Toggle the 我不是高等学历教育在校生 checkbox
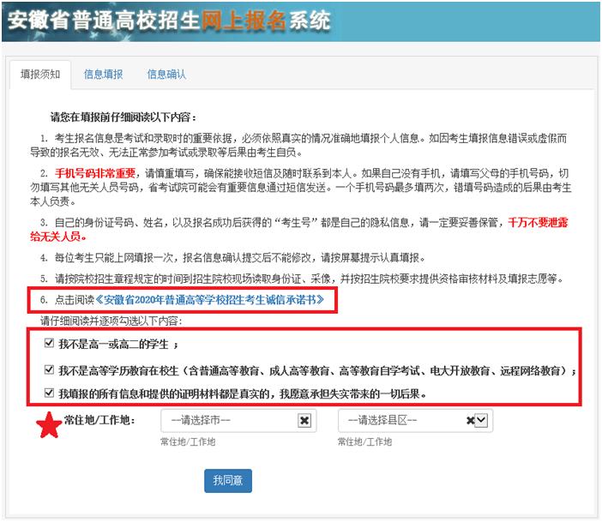Image resolution: width=602 pixels, height=522 pixels. pyautogui.click(x=48, y=370)
